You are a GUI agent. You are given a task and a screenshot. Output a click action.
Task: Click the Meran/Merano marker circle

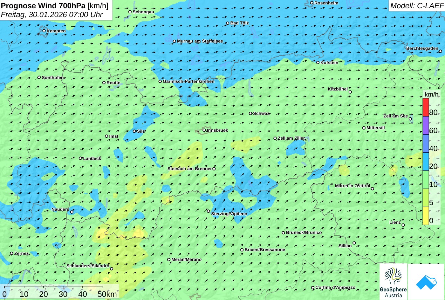[169, 259]
